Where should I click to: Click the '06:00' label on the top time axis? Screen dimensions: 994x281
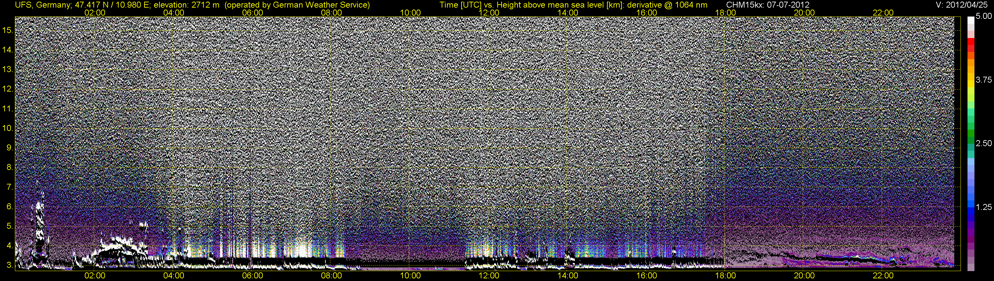252,13
